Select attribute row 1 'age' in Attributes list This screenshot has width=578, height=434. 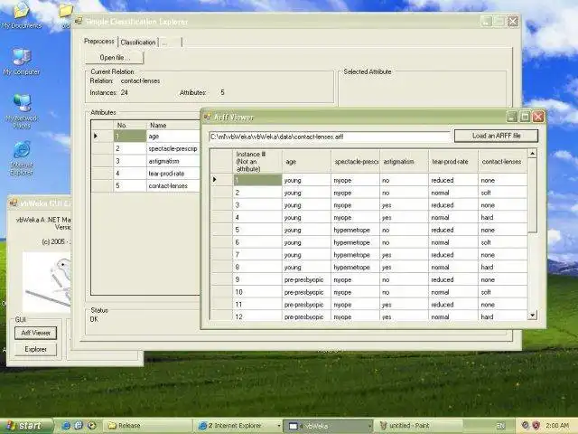coord(144,137)
